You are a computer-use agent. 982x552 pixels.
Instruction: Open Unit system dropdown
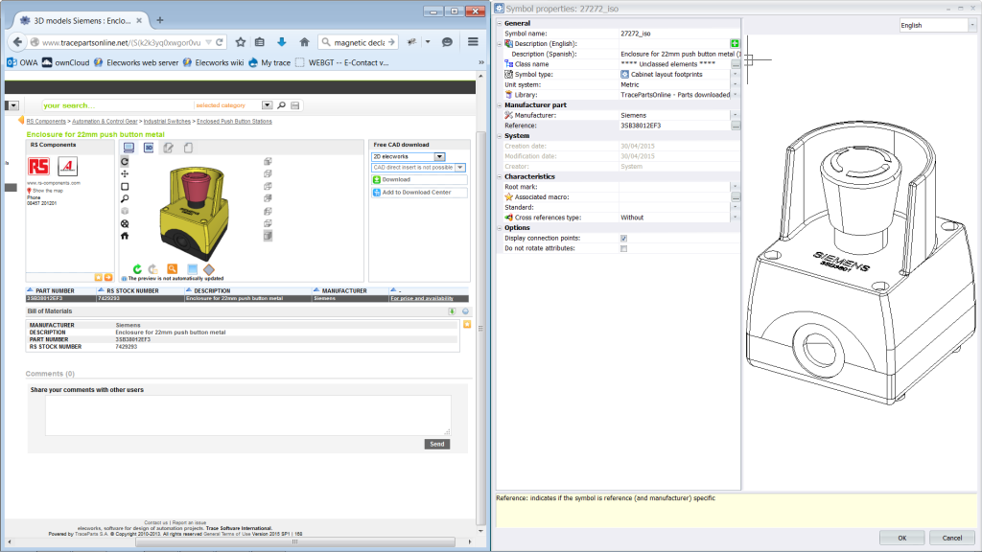coord(736,84)
